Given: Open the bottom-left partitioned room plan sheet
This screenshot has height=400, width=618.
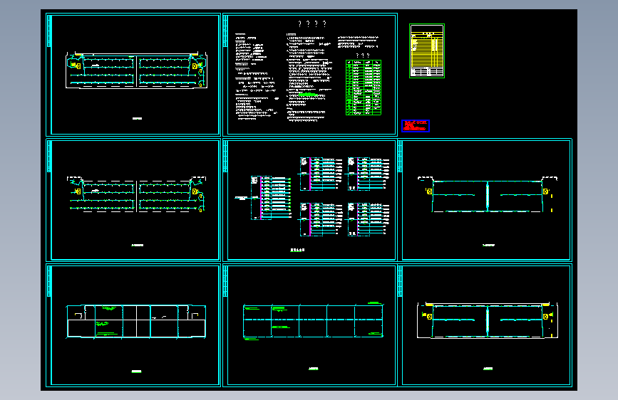Looking at the screenshot, I should 133,325.
